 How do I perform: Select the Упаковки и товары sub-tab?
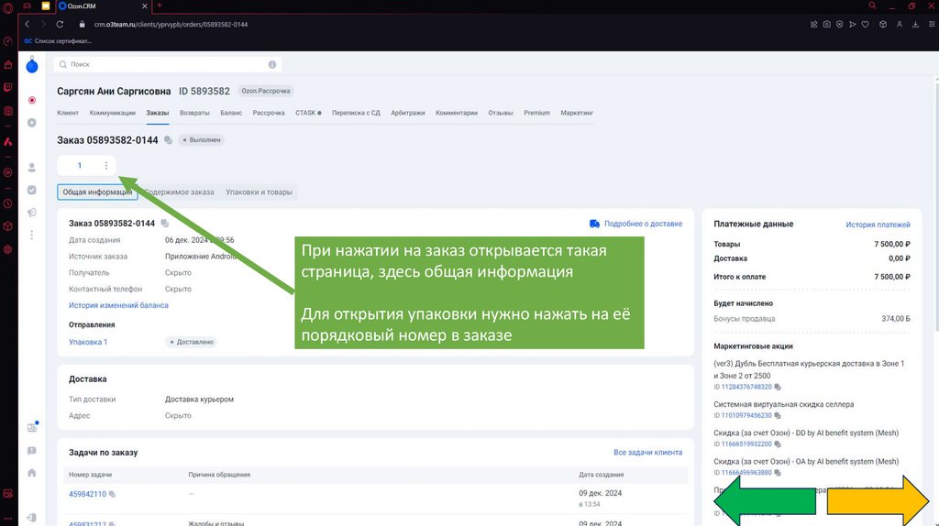coord(259,192)
